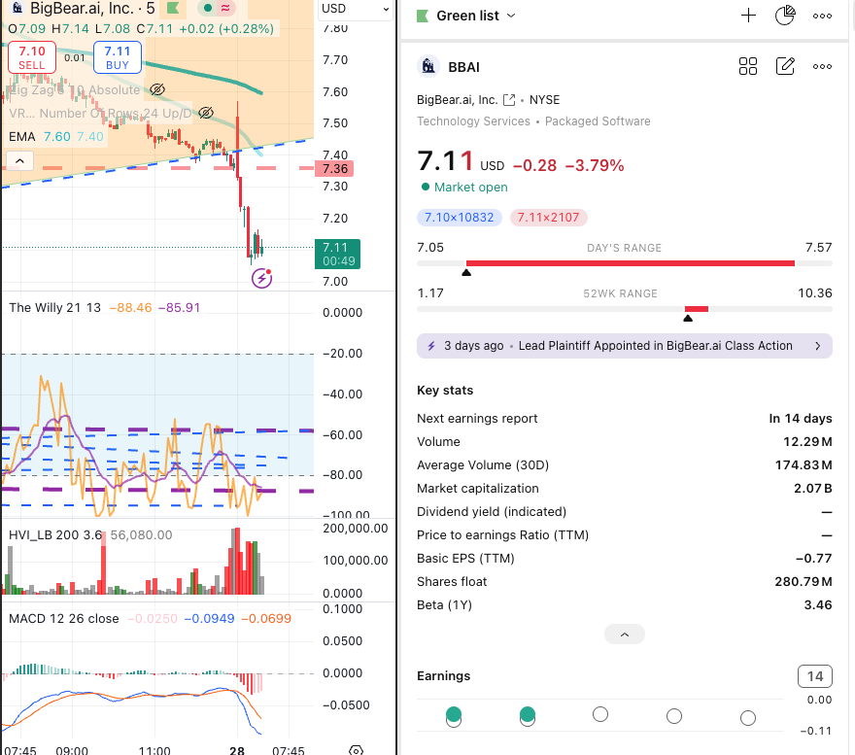Click ask size 7.11×2107 pill
Viewport: 855px width, 755px height.
(548, 218)
